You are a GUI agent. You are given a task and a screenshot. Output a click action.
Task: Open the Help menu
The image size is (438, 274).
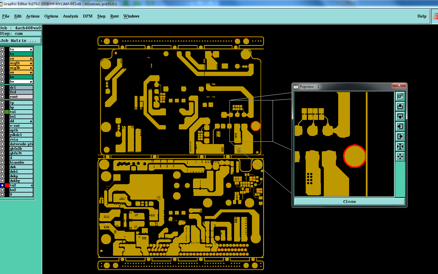[422, 16]
